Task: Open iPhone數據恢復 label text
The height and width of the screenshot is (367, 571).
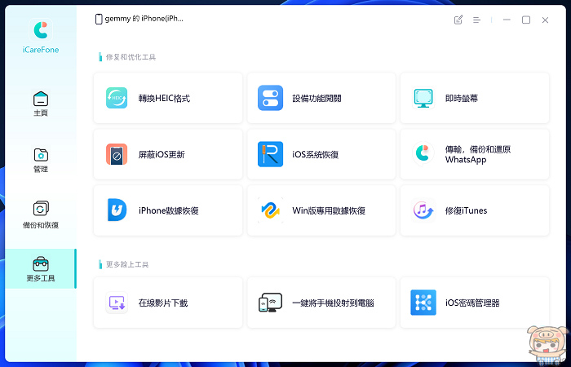Action: [169, 210]
